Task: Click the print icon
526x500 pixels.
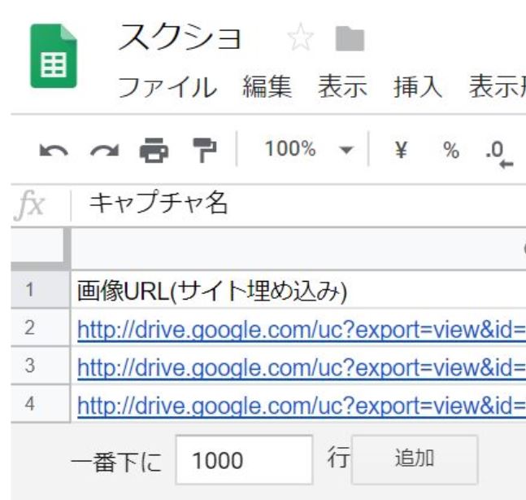Action: pyautogui.click(x=152, y=150)
